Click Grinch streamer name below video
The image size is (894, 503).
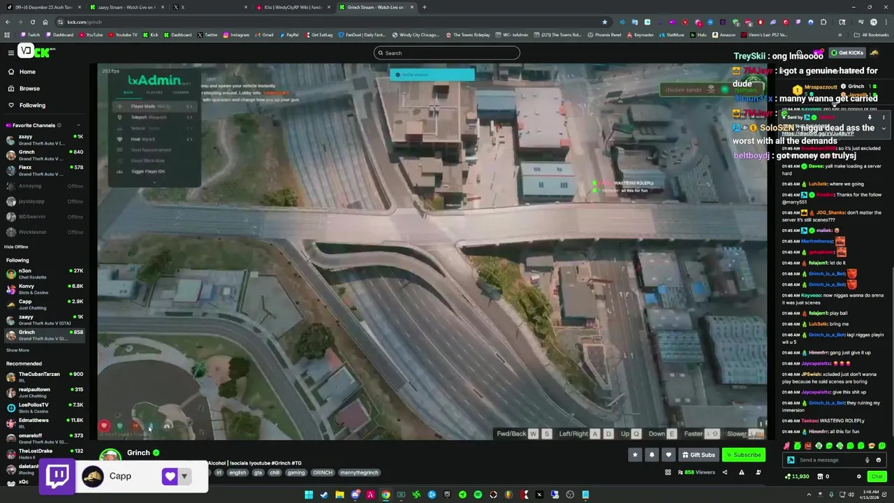pos(138,453)
